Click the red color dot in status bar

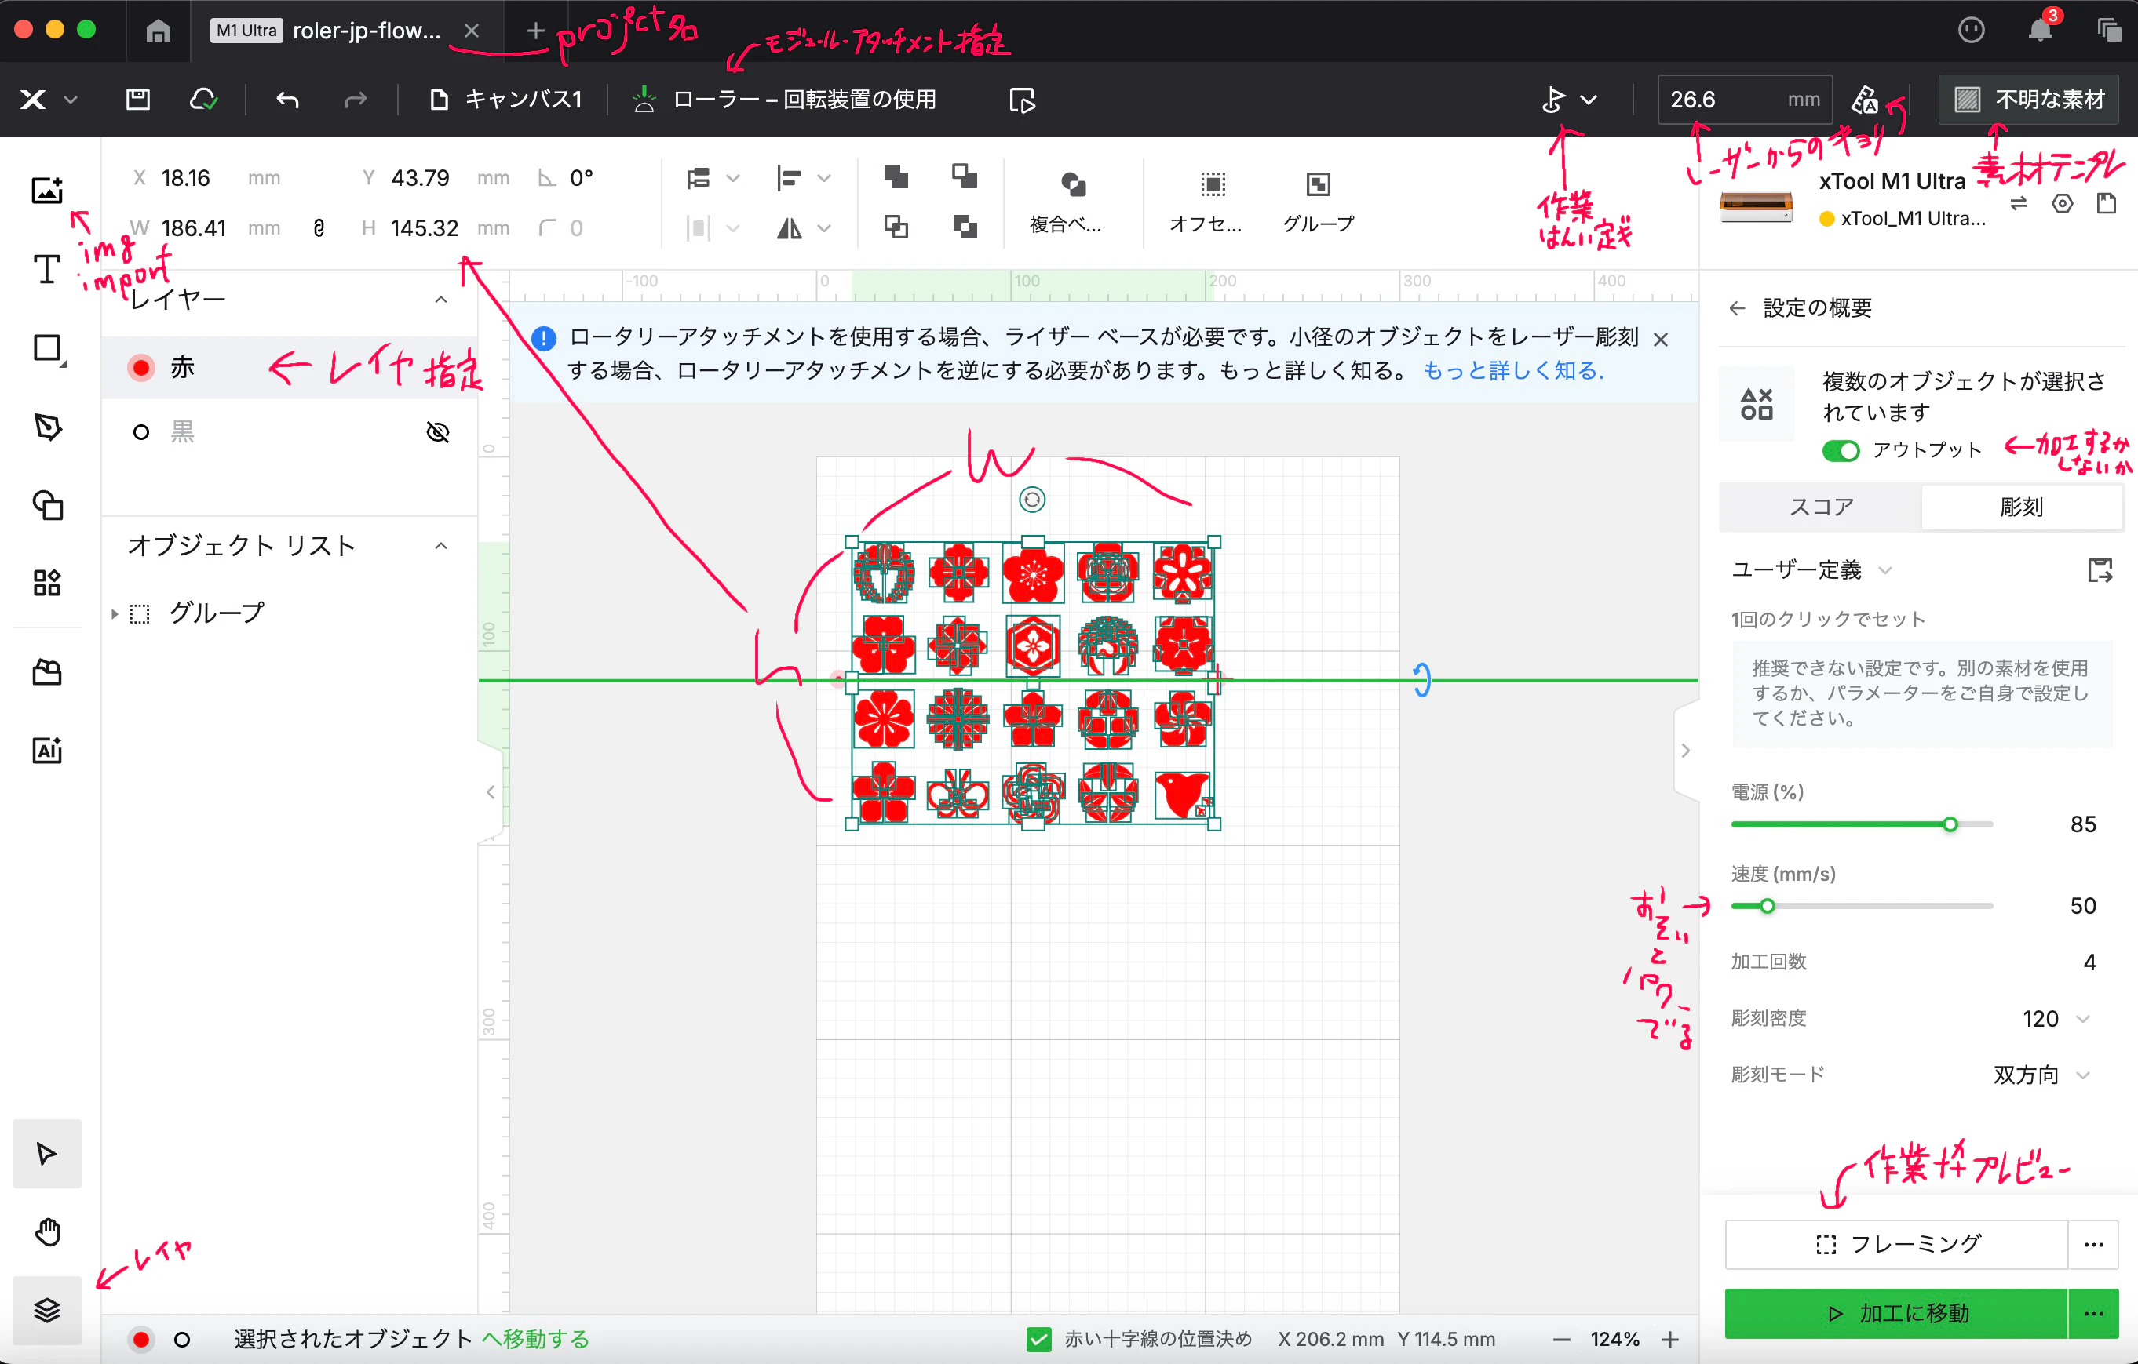pos(140,1339)
